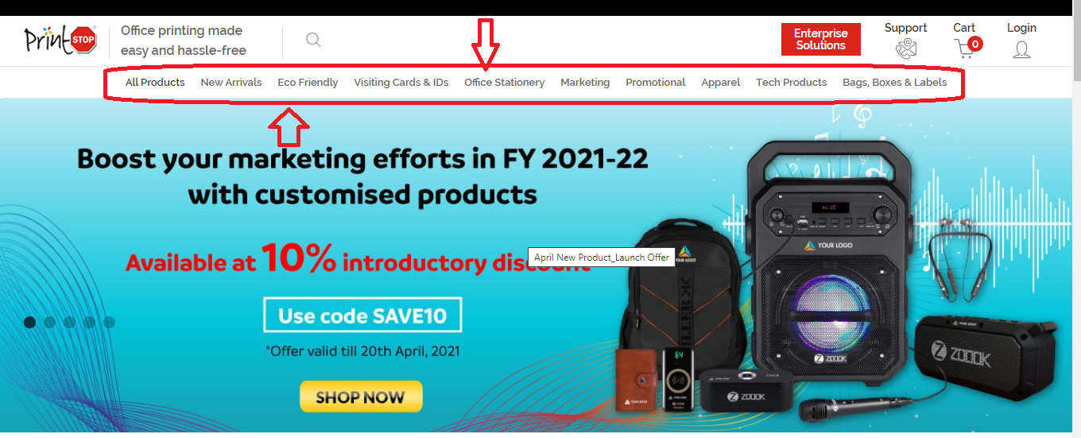Select the third carousel slide dot
The image size is (1081, 438).
point(69,322)
